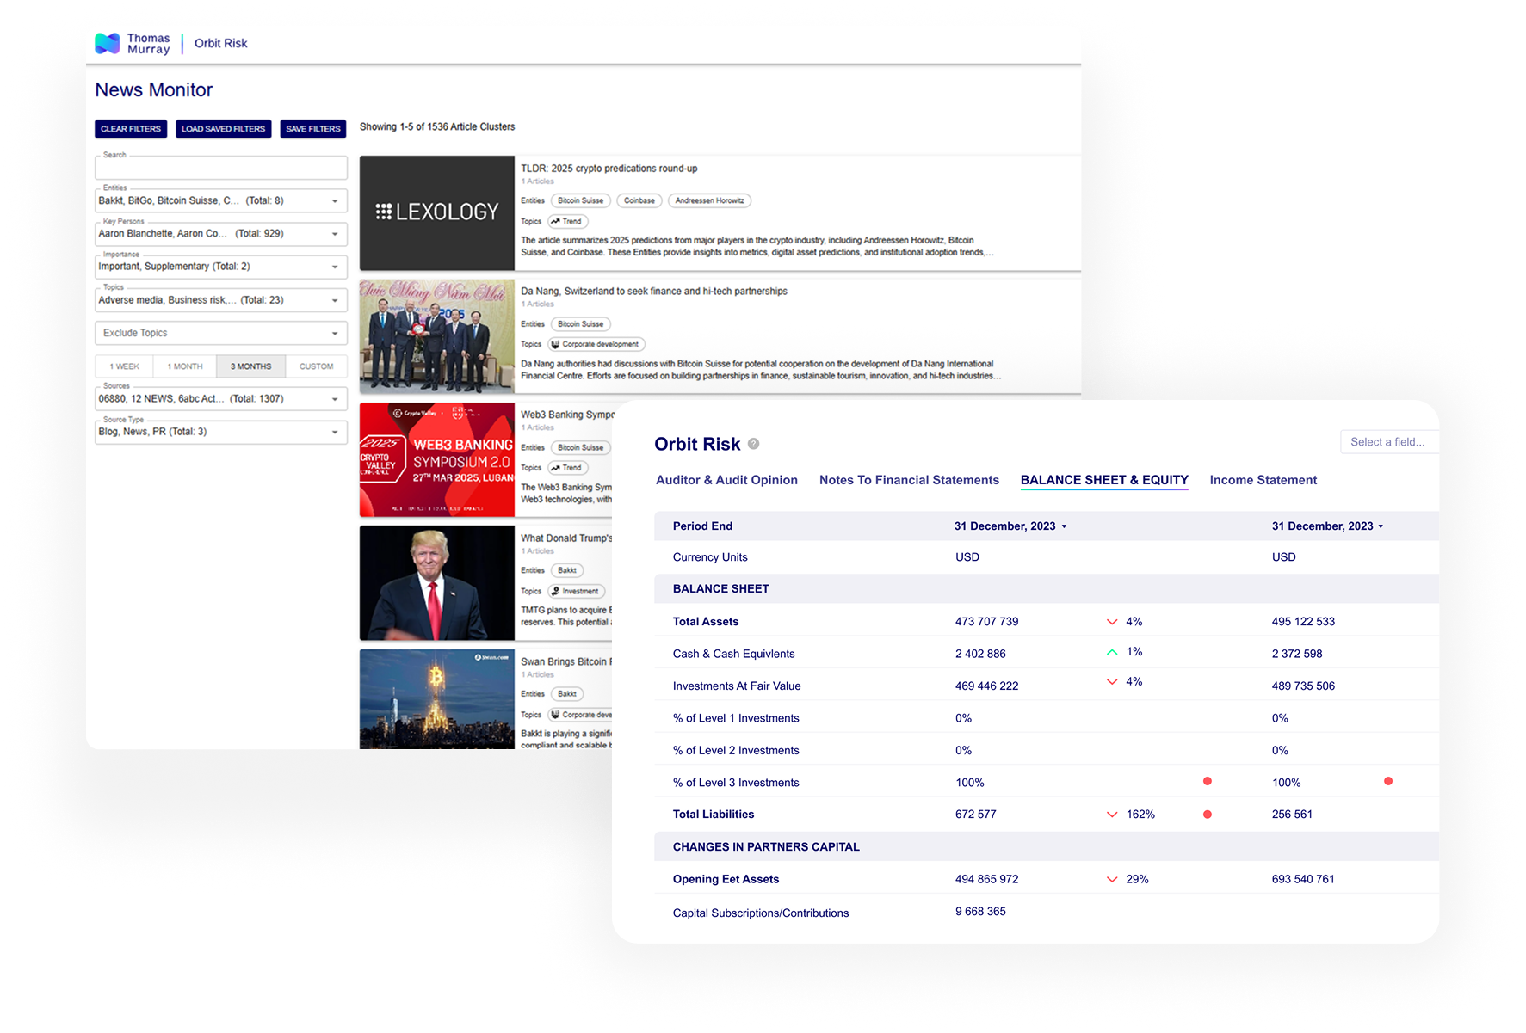This screenshot has height=1033, width=1526.
Task: Open the Da Nang, Switzerland partnerships article title
Action: [x=654, y=292]
